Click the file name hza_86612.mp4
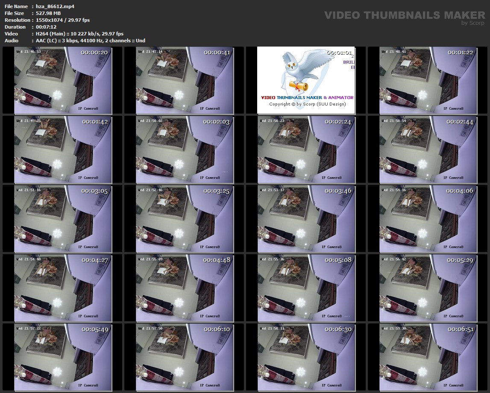This screenshot has width=490, height=393. (x=55, y=6)
